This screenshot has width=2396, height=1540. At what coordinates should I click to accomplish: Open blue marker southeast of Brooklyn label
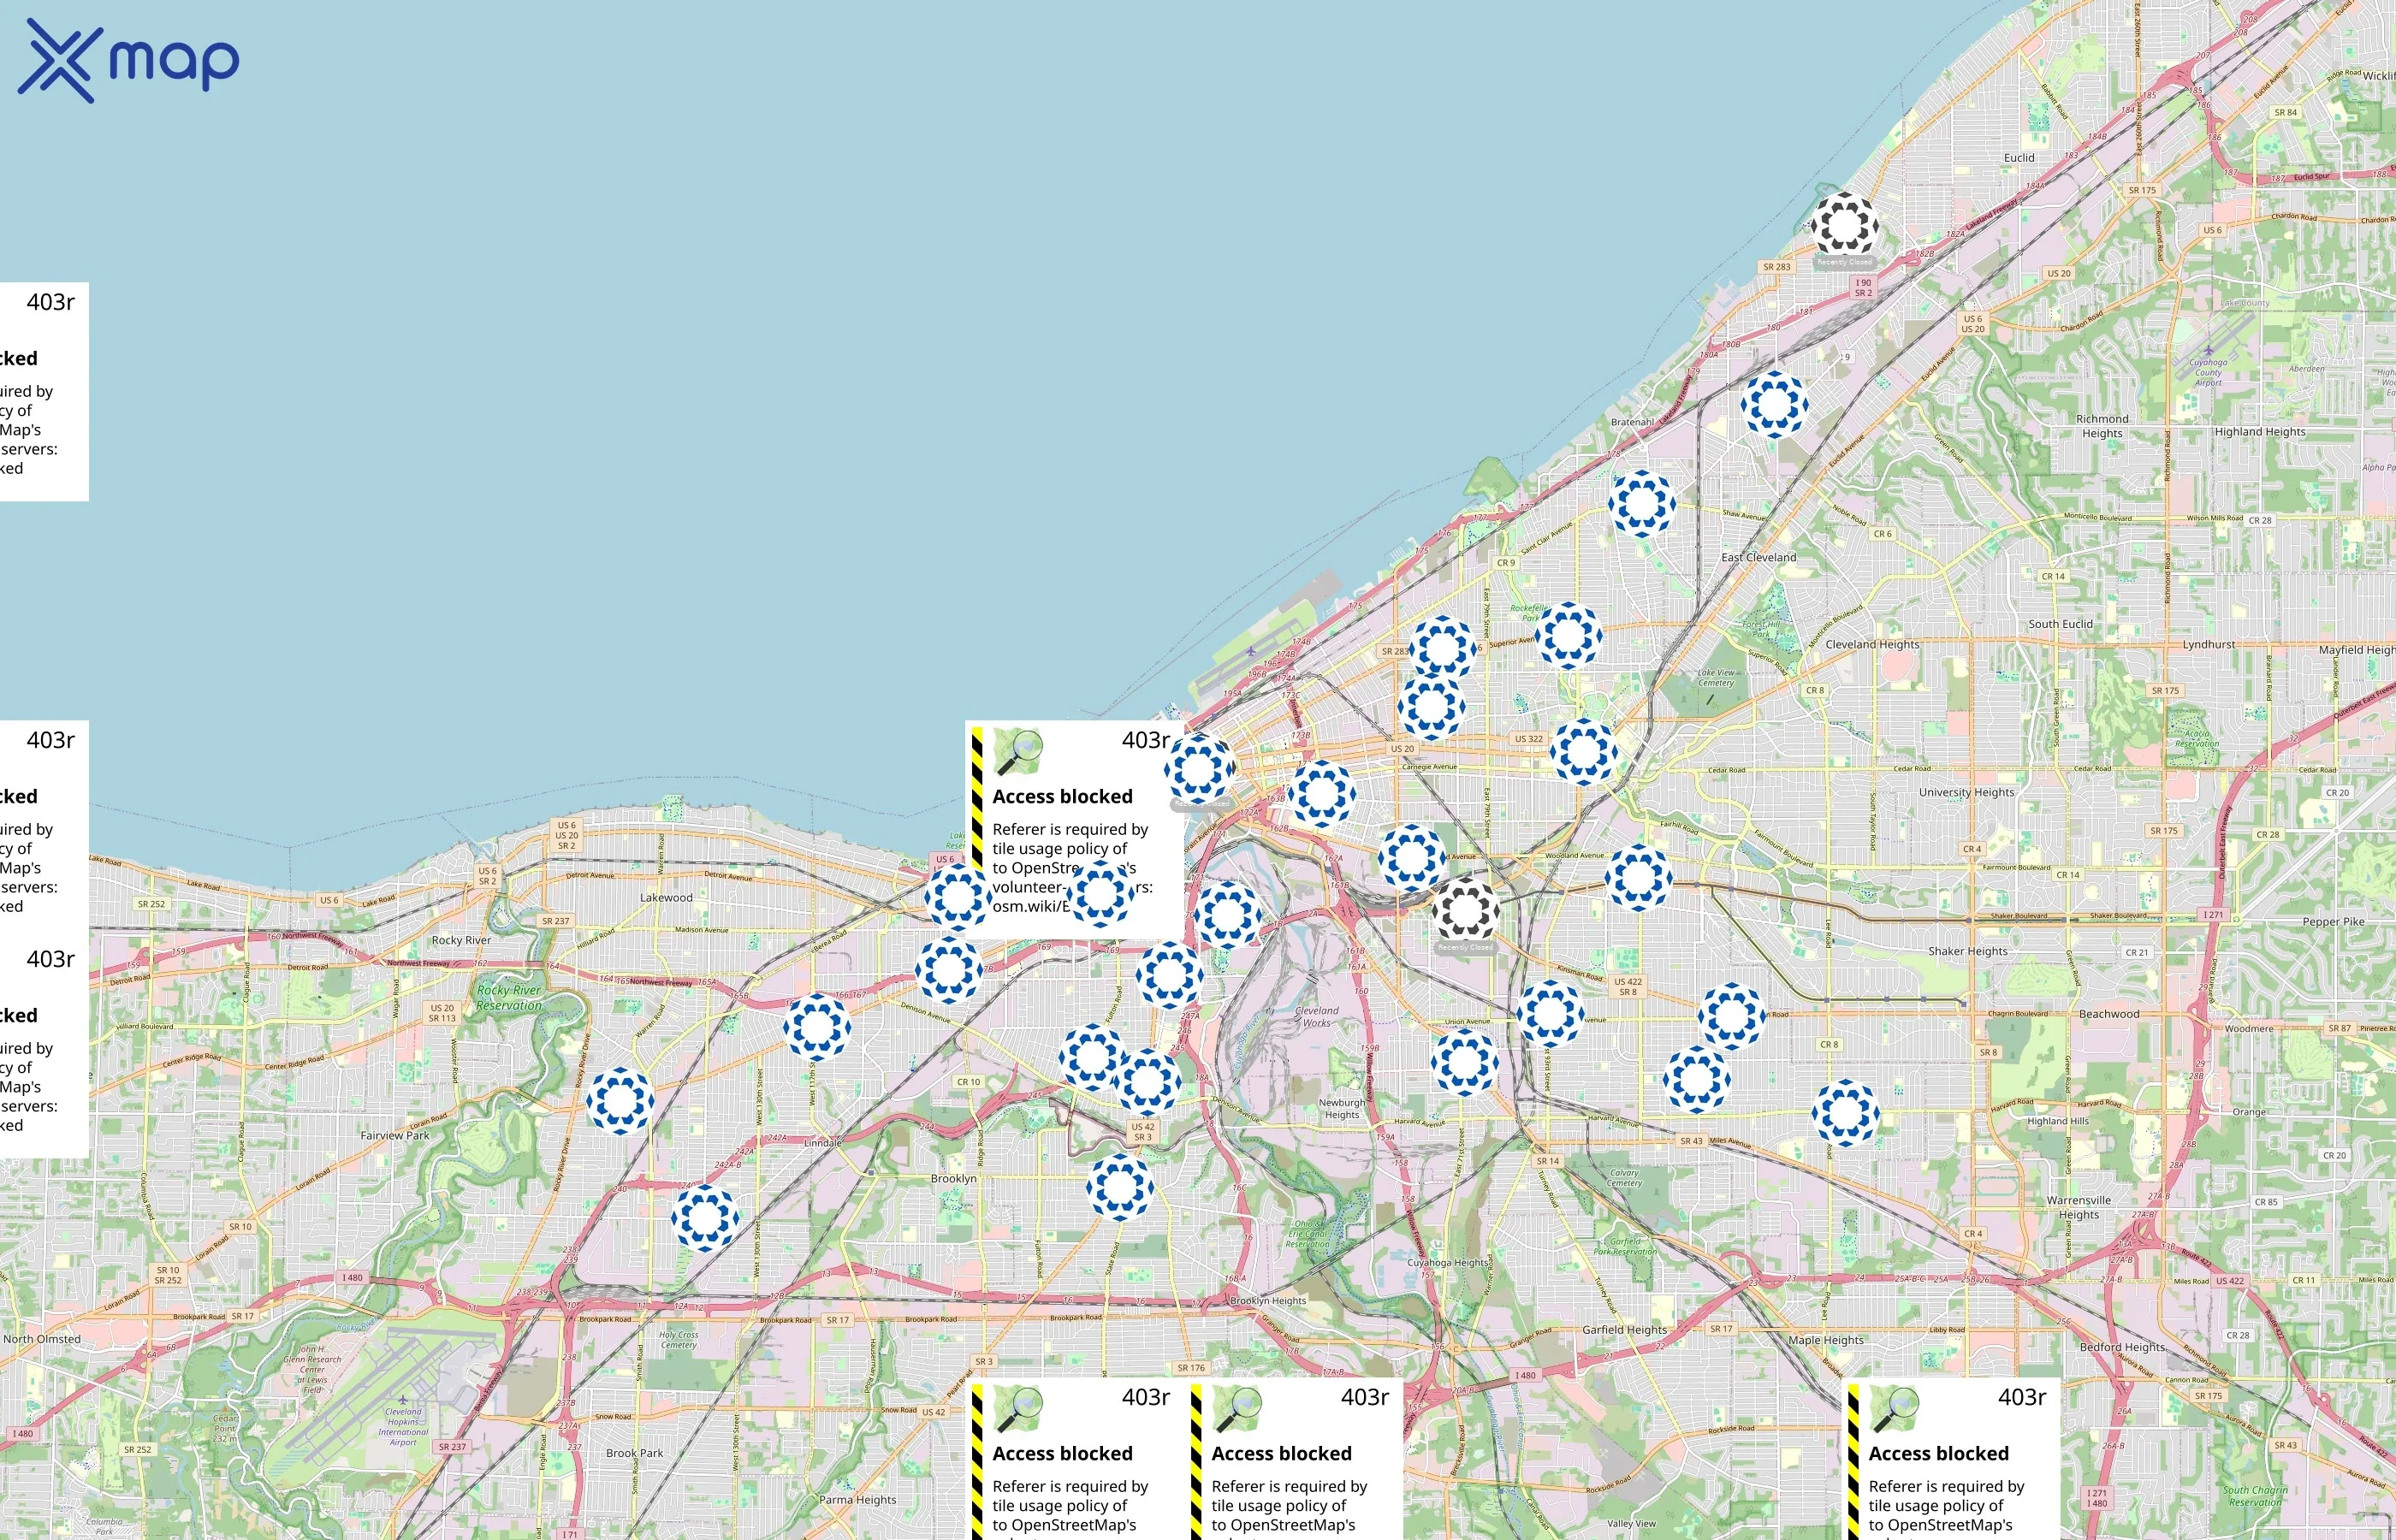1120,1187
